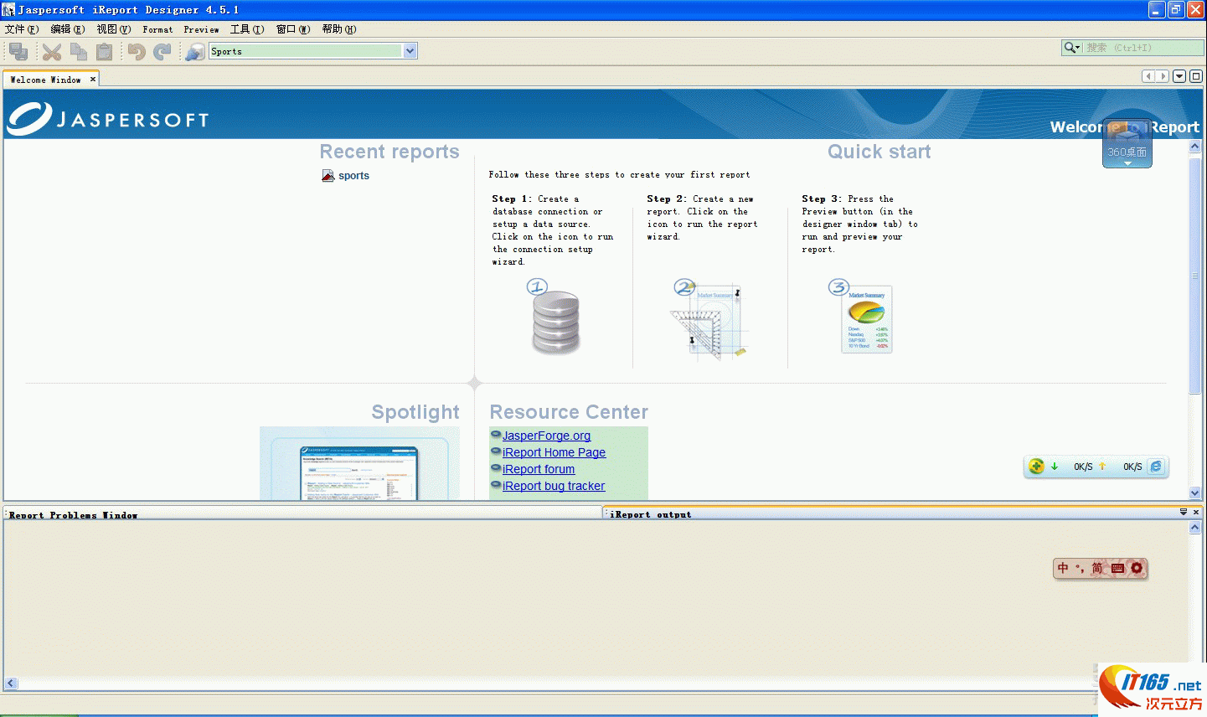Screen dimensions: 1207x717
Task: Toggle the 中 Chinese input mode
Action: [x=1063, y=569]
